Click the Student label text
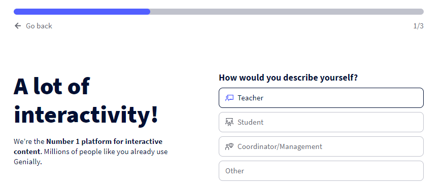443x188 pixels. [250, 122]
